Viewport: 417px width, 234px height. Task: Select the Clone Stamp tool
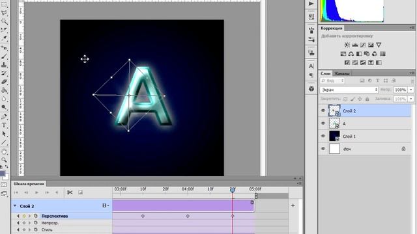tap(4, 65)
